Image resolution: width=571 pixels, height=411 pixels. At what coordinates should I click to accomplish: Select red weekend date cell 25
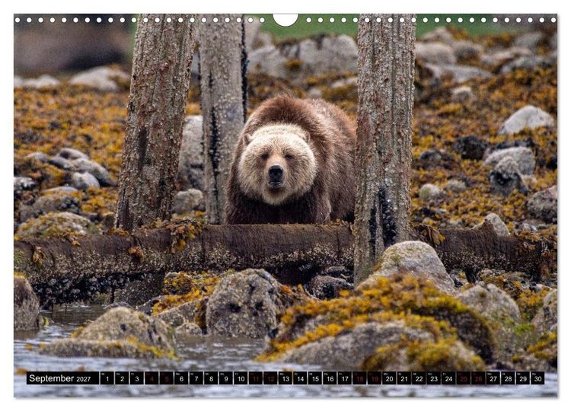pos(464,378)
